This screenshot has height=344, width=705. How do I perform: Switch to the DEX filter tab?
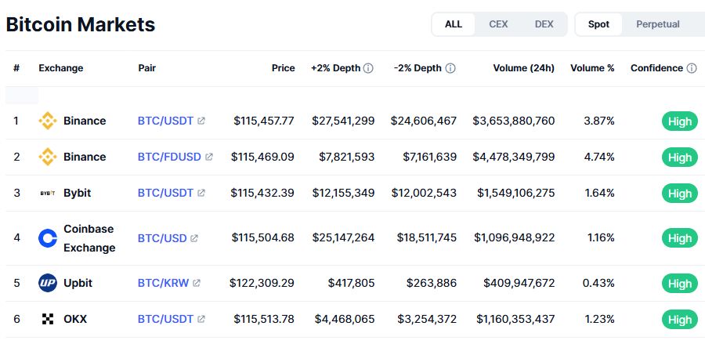click(544, 24)
